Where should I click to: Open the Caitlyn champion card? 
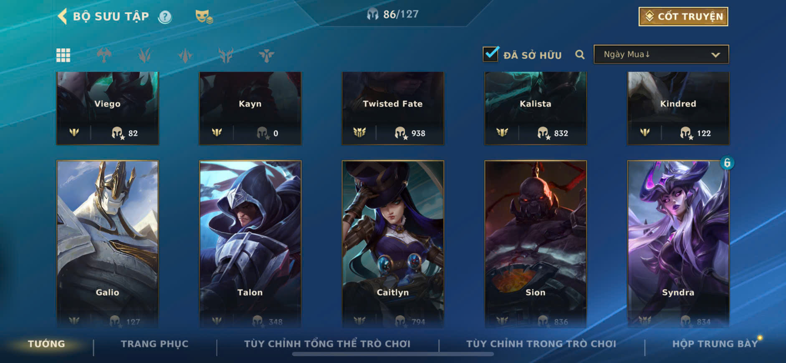click(x=393, y=244)
